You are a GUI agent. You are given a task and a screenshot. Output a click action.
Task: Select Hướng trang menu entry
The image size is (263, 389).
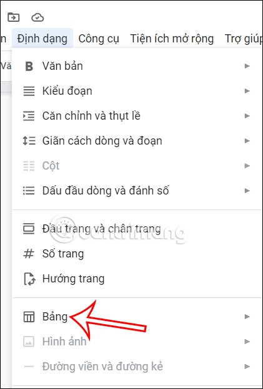(x=137, y=279)
